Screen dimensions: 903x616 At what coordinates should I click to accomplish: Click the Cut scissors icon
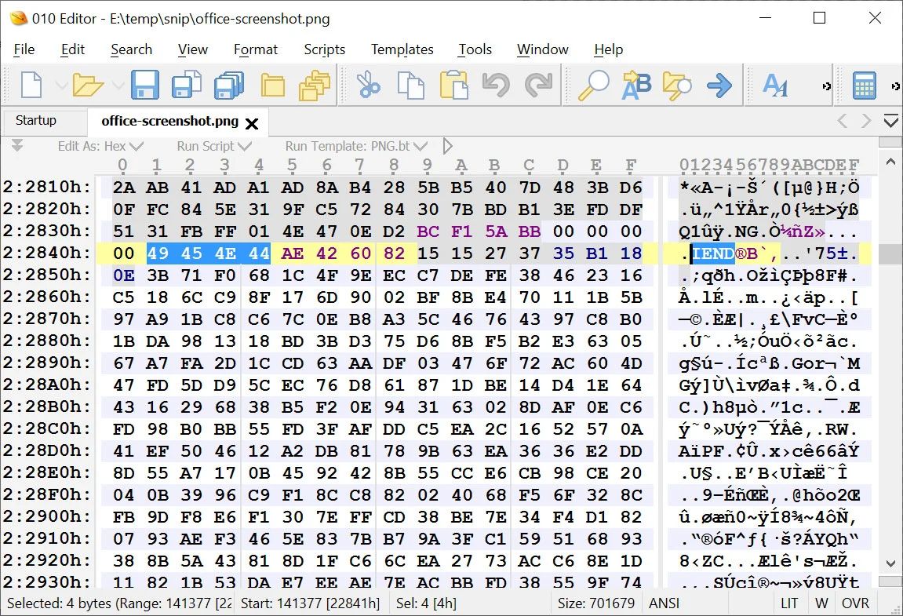[368, 85]
